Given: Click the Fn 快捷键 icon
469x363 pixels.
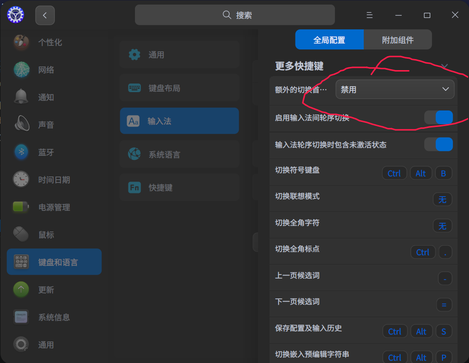Looking at the screenshot, I should coord(134,187).
